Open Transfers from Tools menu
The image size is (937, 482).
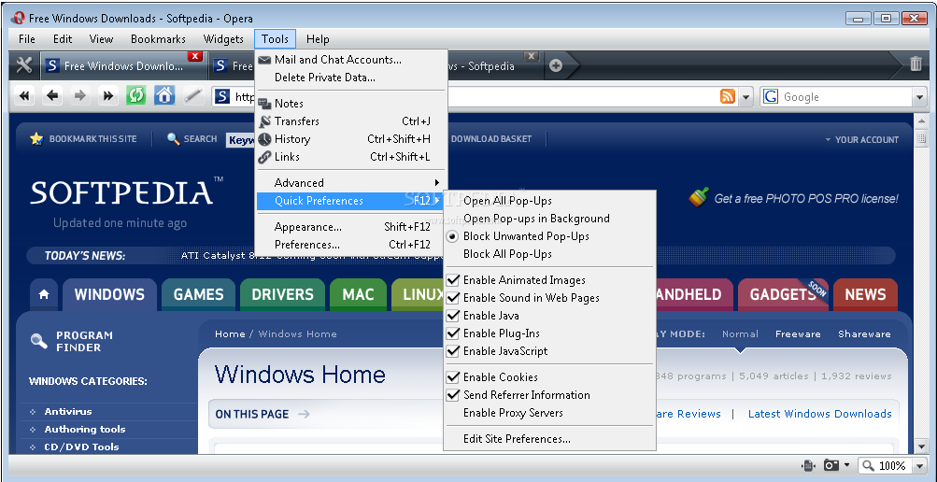pos(350,121)
